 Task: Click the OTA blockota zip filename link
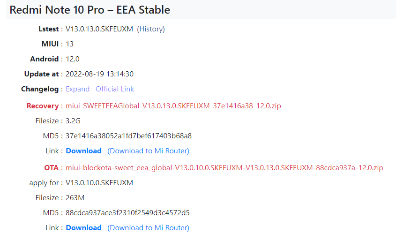[x=224, y=168]
